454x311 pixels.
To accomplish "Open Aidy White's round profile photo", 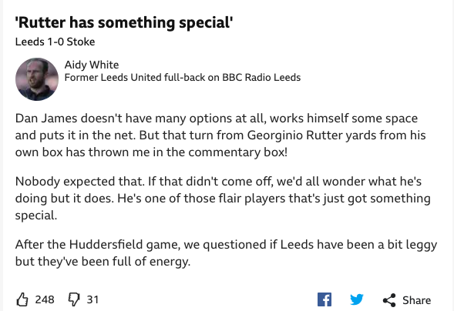I will [37, 79].
